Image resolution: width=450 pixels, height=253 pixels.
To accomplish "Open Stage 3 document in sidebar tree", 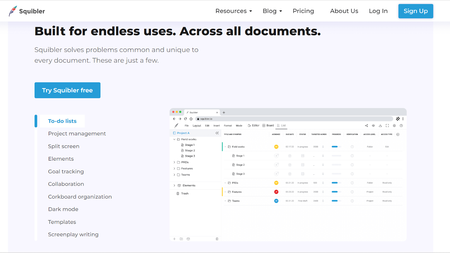I will pyautogui.click(x=188, y=156).
